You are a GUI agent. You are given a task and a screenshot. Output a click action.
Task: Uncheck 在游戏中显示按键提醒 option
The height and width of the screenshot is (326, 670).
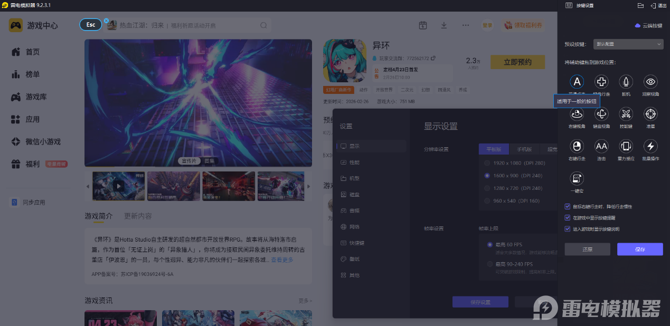(x=568, y=218)
